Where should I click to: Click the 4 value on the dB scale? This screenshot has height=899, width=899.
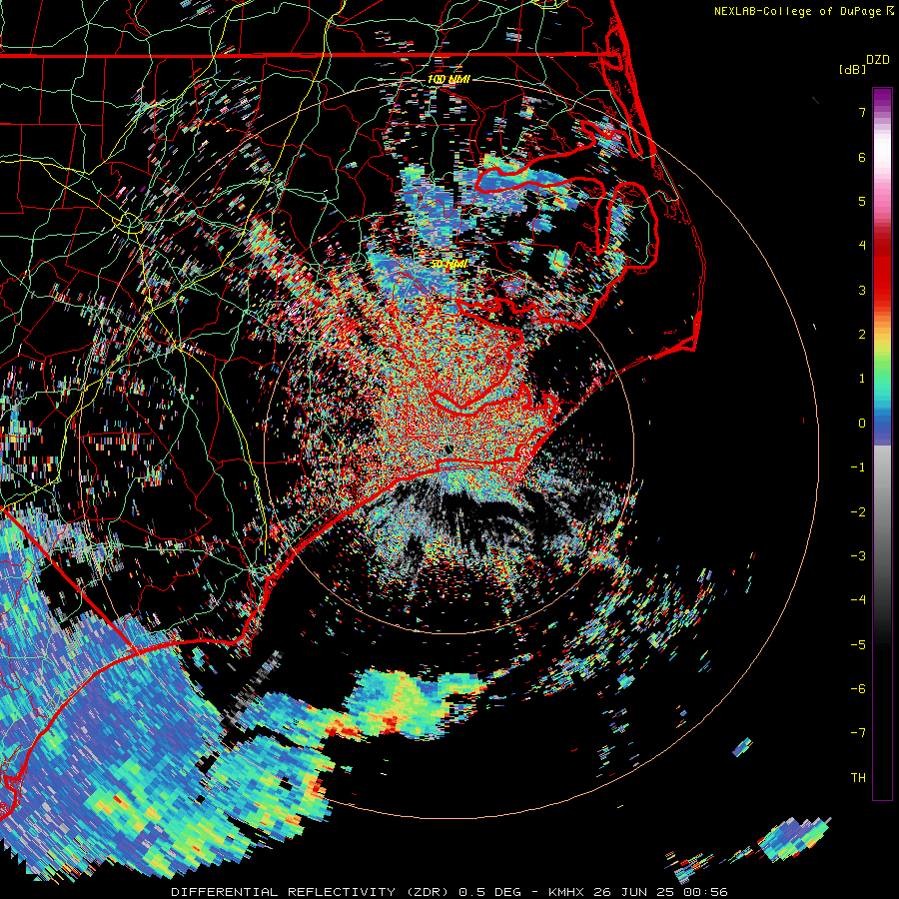pos(862,246)
